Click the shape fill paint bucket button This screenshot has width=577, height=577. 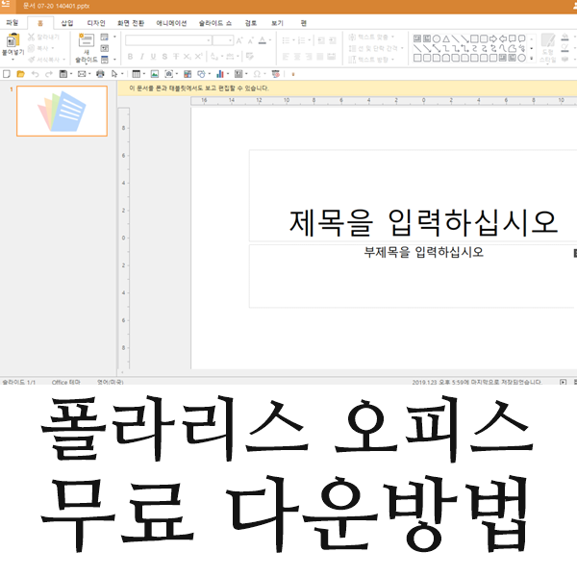tap(564, 37)
